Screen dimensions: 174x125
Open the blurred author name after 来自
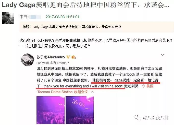coord(35,17)
